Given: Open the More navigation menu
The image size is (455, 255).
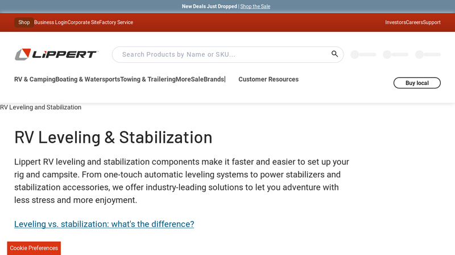Looking at the screenshot, I should pos(183,79).
